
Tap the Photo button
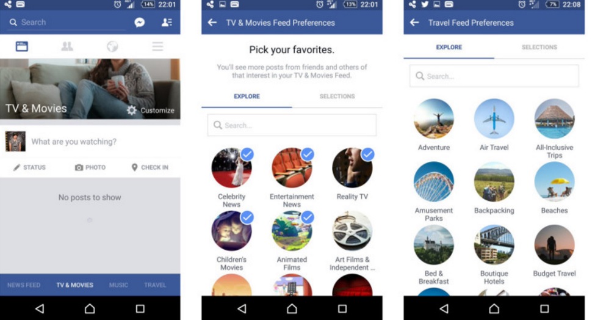pyautogui.click(x=90, y=167)
